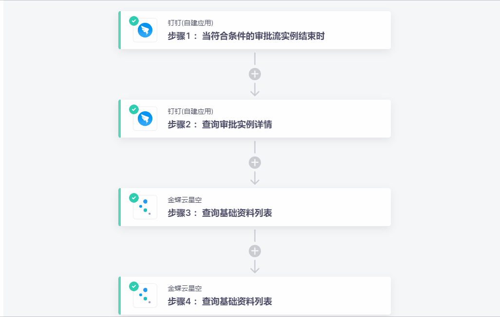500x317 pixels.
Task: Click the 金蝶云星空 app icon in step 3
Action: [145, 207]
